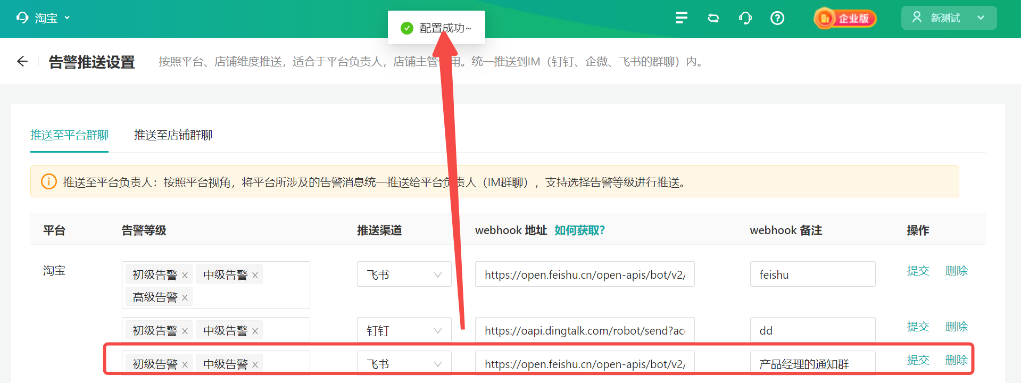Click the back arrow beside 告警推送设置

pyautogui.click(x=22, y=62)
